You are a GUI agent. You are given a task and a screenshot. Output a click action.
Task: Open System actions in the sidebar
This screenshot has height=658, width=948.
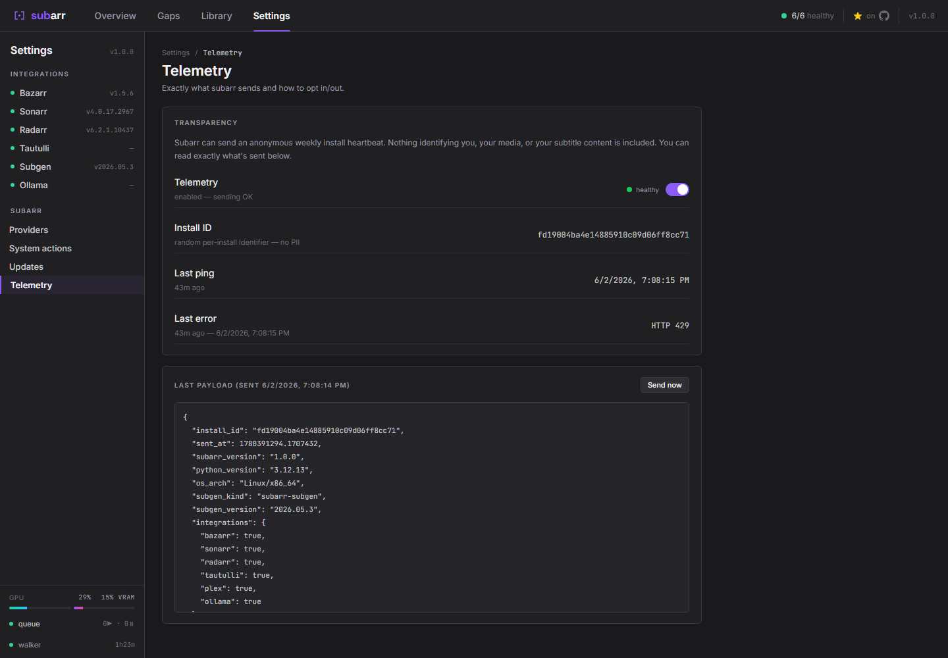72,248
